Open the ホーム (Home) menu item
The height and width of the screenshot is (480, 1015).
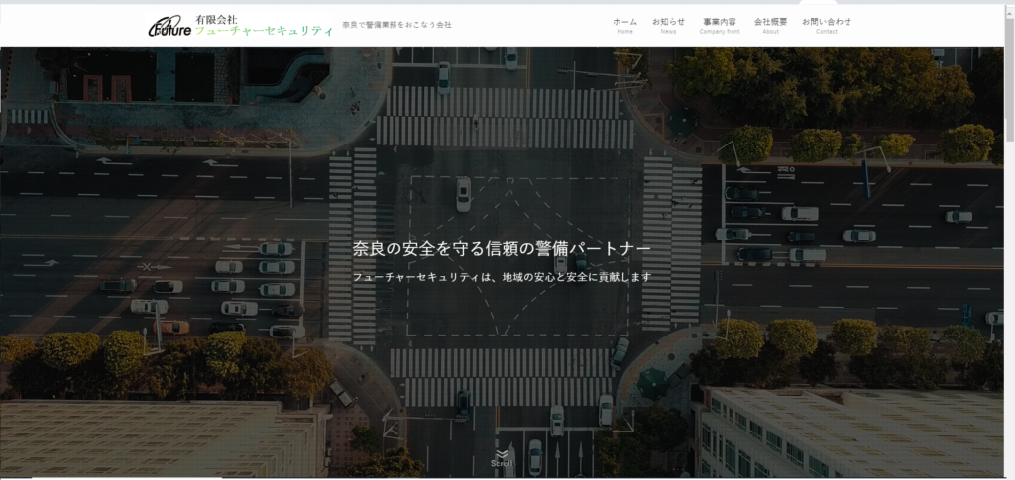pyautogui.click(x=624, y=21)
